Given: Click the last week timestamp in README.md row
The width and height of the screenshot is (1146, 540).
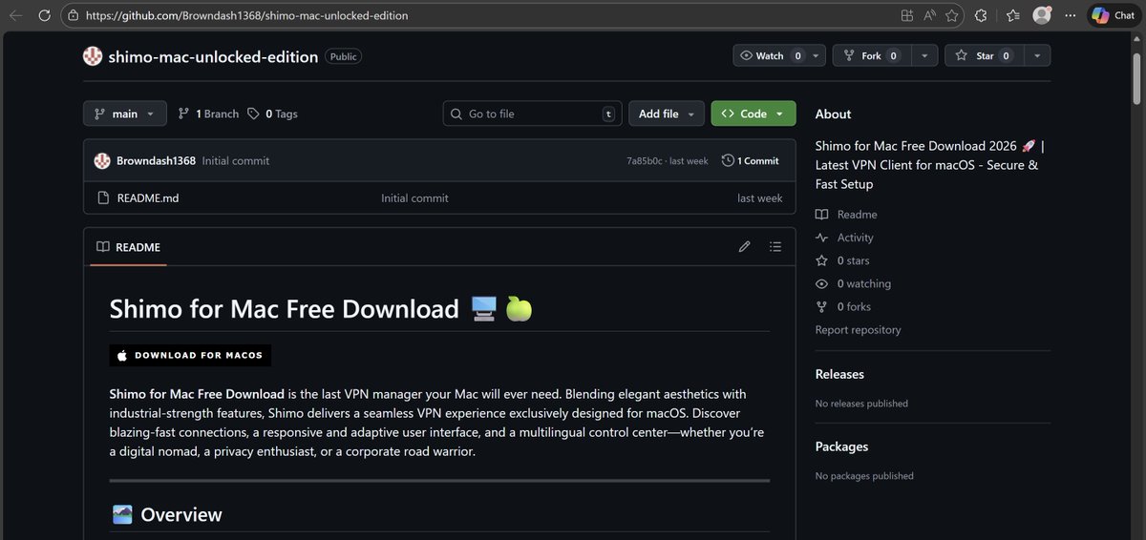Looking at the screenshot, I should pyautogui.click(x=760, y=198).
